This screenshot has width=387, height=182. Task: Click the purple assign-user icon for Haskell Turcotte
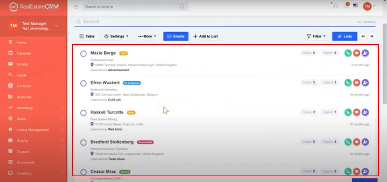[x=365, y=112]
